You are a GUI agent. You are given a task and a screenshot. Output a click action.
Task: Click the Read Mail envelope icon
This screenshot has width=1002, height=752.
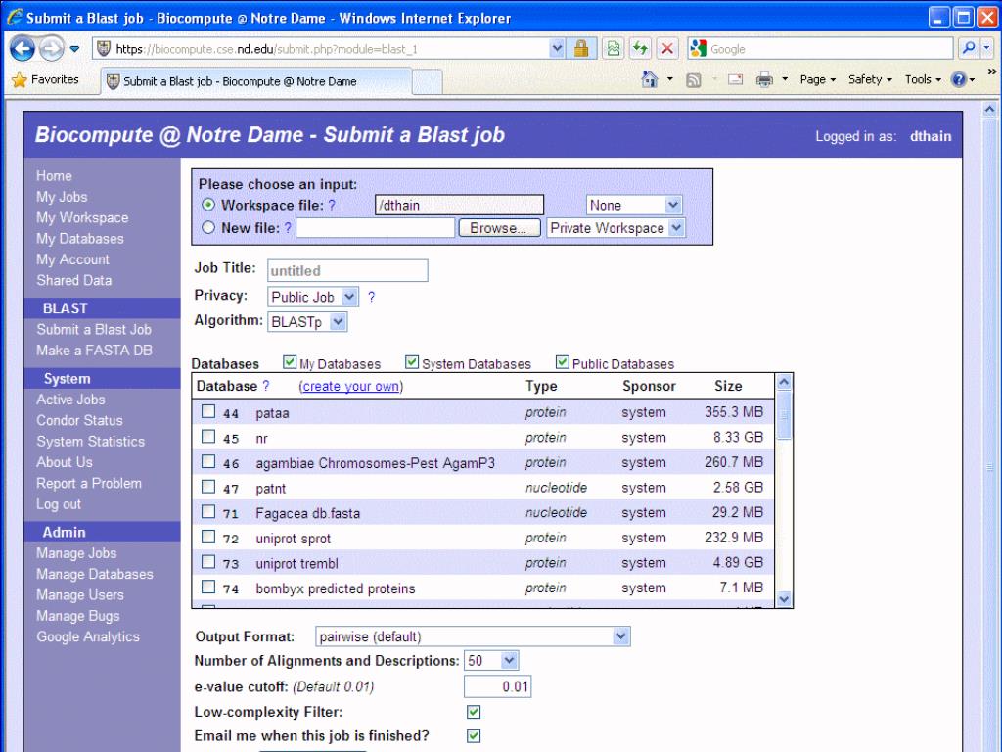click(736, 80)
